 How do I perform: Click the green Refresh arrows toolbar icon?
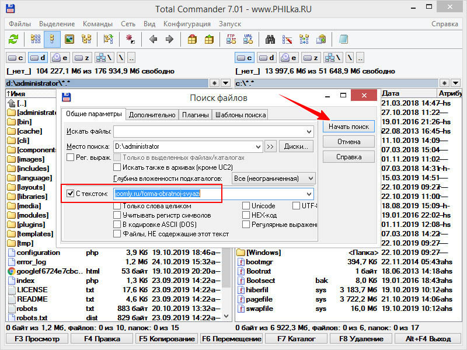(x=13, y=39)
